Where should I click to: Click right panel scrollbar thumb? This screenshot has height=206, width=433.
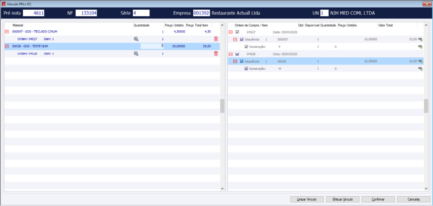(x=426, y=106)
